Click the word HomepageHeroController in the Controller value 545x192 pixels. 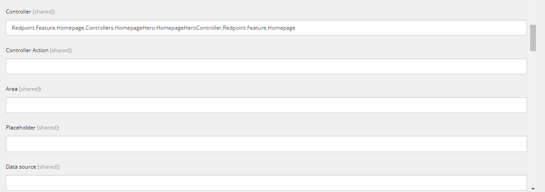189,28
